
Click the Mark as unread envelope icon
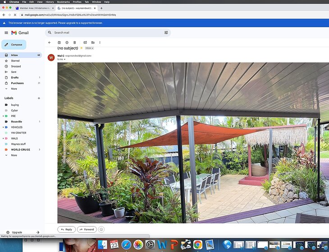pos(85,42)
